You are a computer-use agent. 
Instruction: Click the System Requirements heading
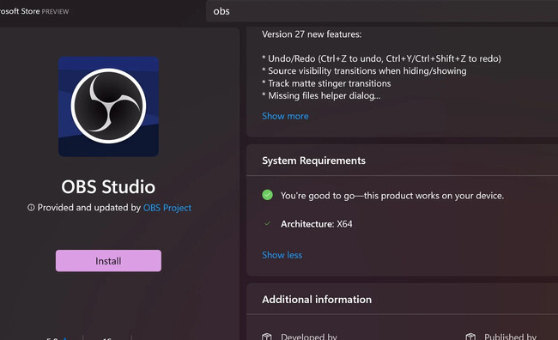point(313,161)
